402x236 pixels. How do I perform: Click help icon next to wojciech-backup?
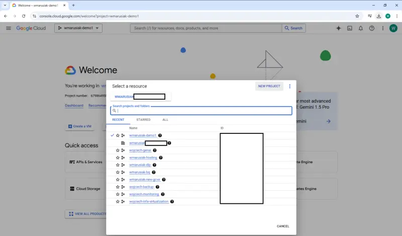pyautogui.click(x=157, y=187)
